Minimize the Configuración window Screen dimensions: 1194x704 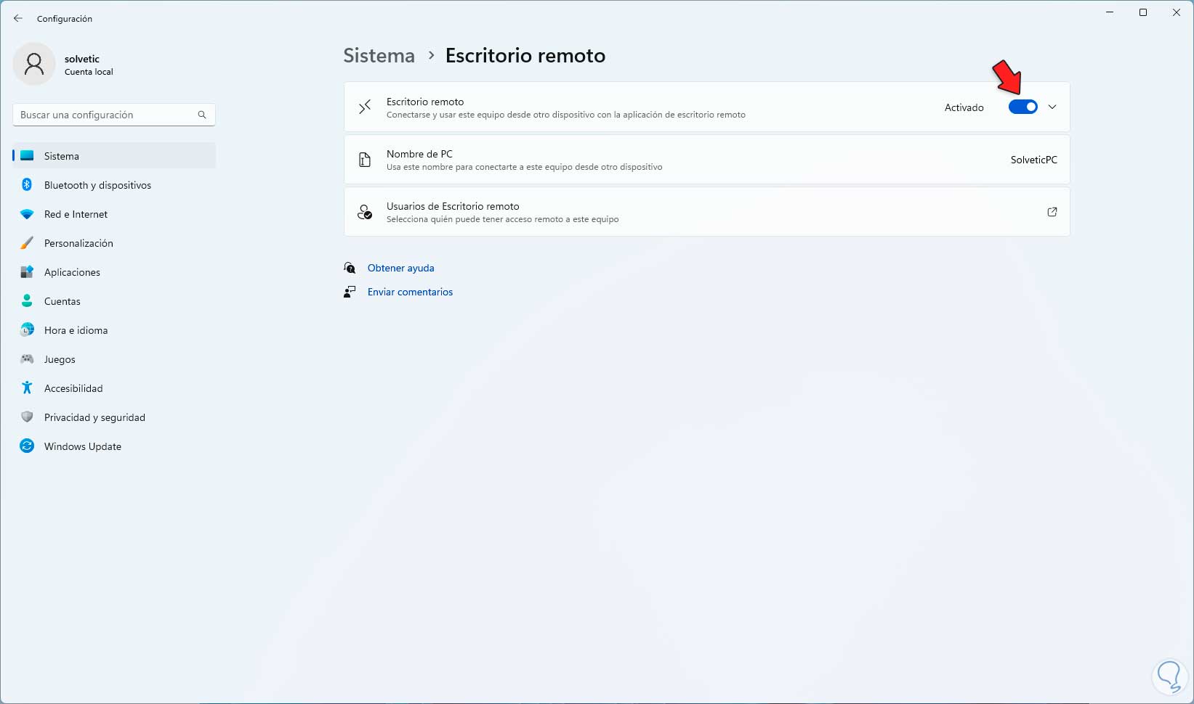coord(1110,12)
